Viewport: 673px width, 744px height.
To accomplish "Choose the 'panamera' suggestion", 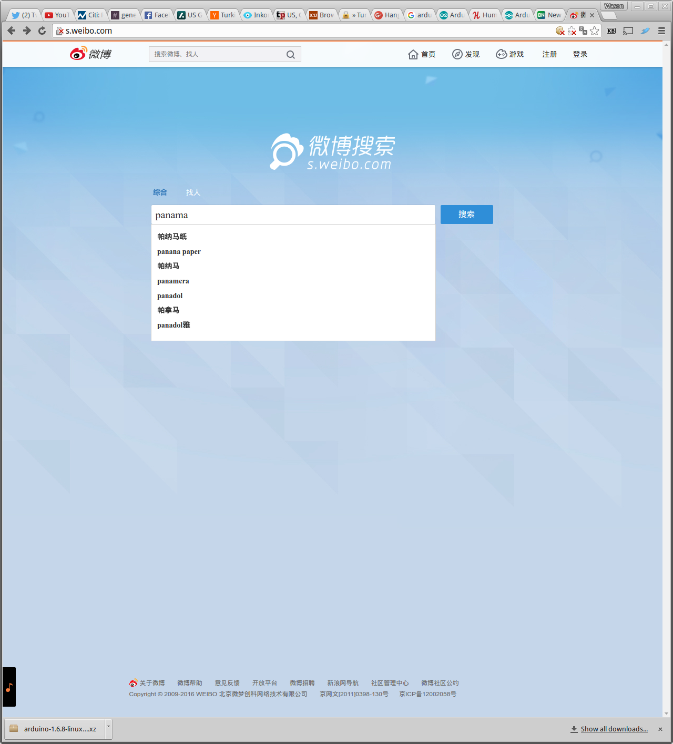I will [x=293, y=281].
